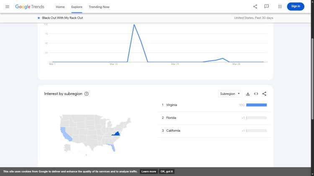Open the hamburger main menu
This screenshot has width=314, height=176.
7,7
